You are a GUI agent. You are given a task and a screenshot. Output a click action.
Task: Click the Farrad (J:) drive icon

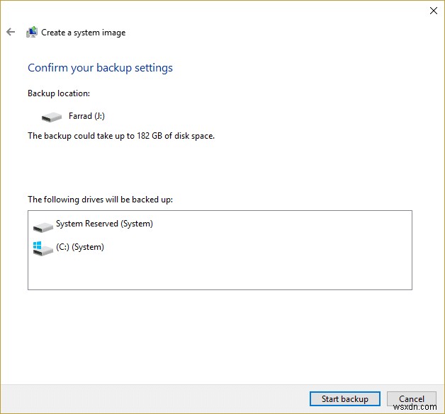click(x=51, y=117)
